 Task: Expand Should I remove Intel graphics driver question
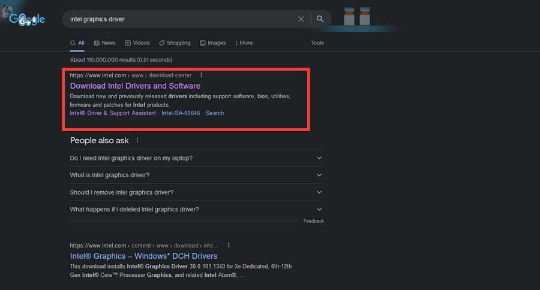[x=197, y=192]
